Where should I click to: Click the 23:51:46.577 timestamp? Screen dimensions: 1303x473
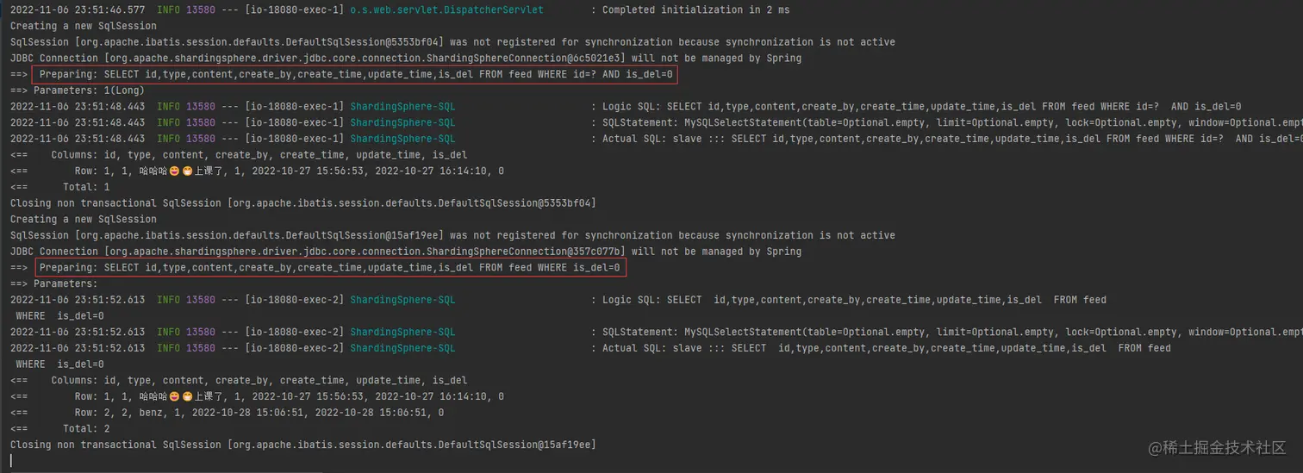tap(78, 9)
